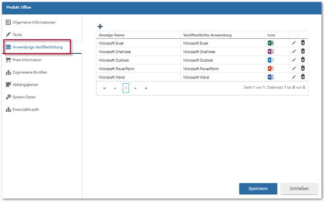Select Microsoft Excel in Anzeige Name column

111,43
